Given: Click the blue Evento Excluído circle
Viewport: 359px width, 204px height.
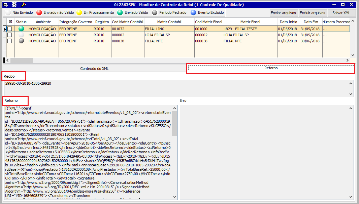Looking at the screenshot, I should 193,12.
